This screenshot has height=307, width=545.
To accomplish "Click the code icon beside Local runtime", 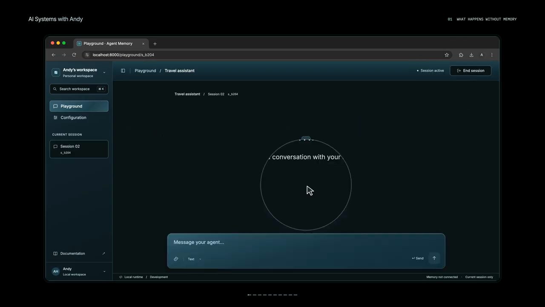I will tap(121, 277).
